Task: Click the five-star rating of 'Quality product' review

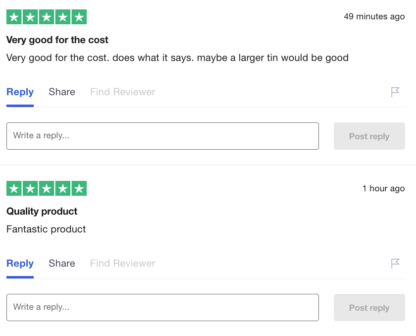Action: [x=47, y=188]
